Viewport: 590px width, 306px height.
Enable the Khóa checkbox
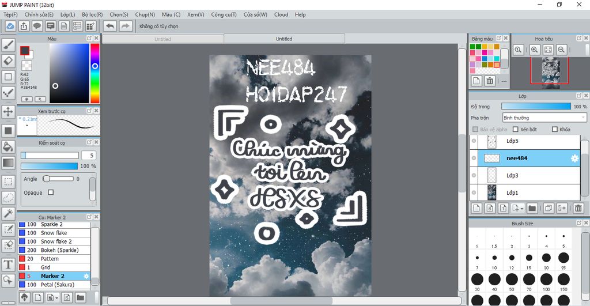point(555,129)
